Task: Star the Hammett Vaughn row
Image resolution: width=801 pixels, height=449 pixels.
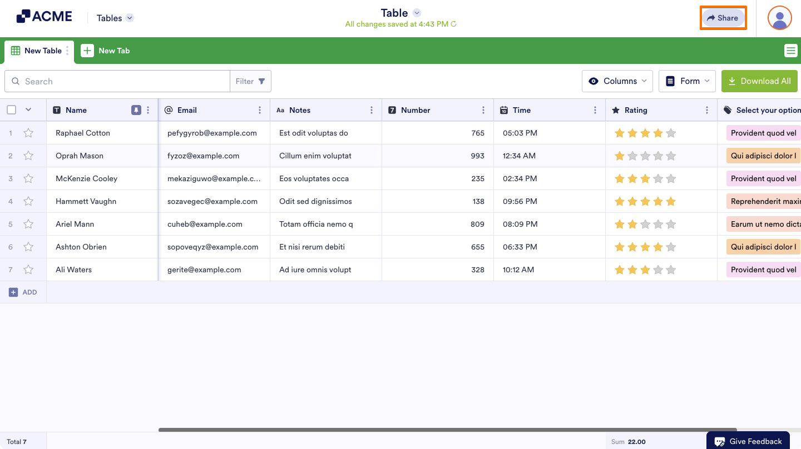Action: coord(28,201)
